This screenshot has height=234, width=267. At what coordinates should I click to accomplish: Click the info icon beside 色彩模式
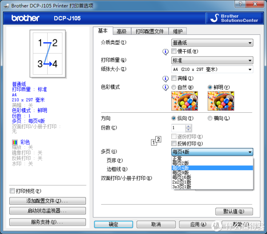click(166, 87)
